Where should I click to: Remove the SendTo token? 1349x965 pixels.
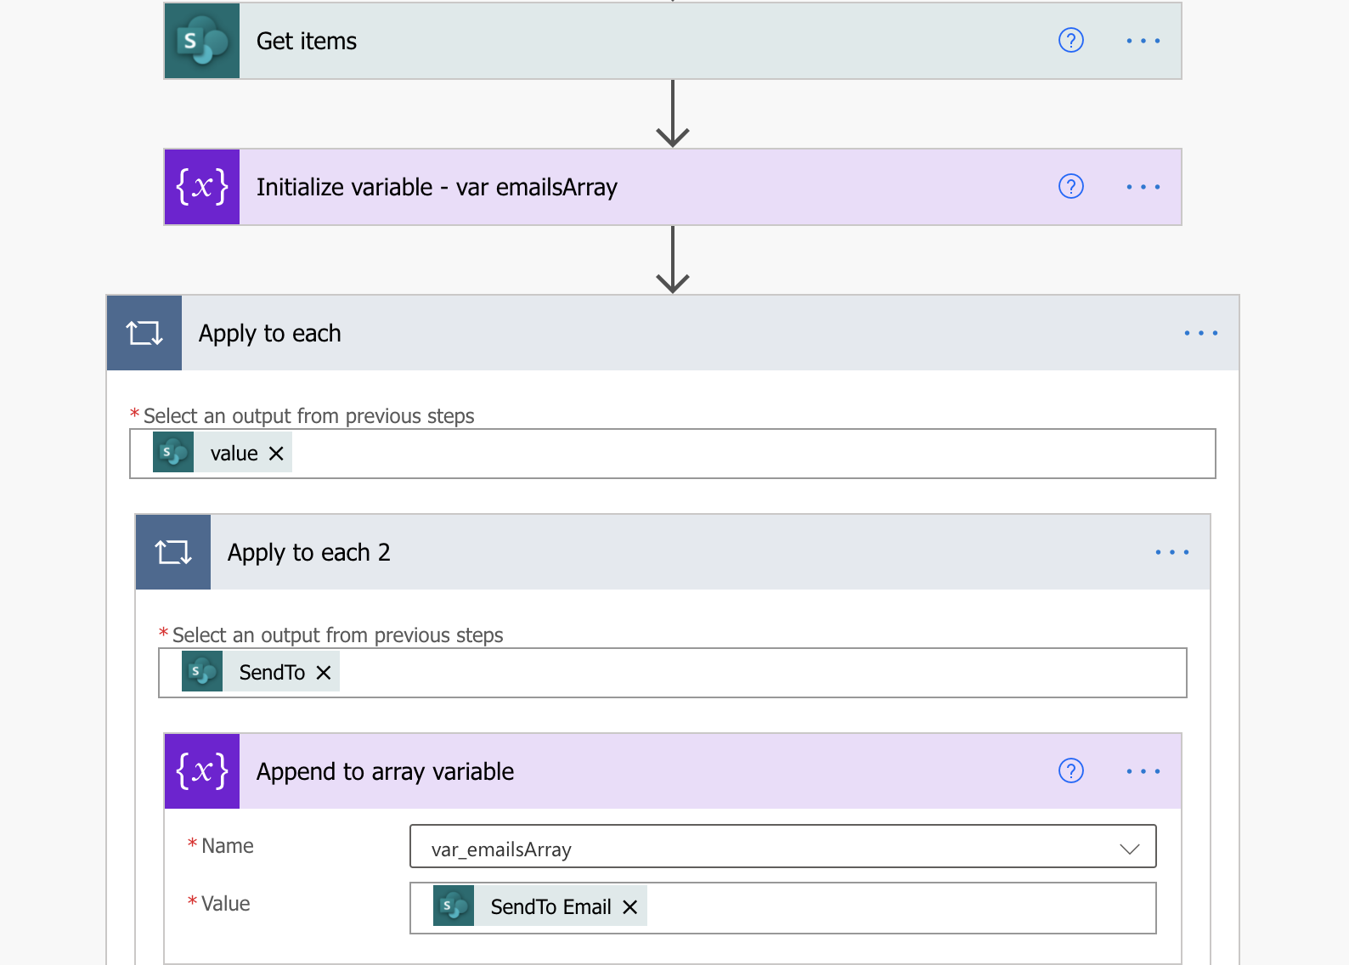pyautogui.click(x=324, y=673)
